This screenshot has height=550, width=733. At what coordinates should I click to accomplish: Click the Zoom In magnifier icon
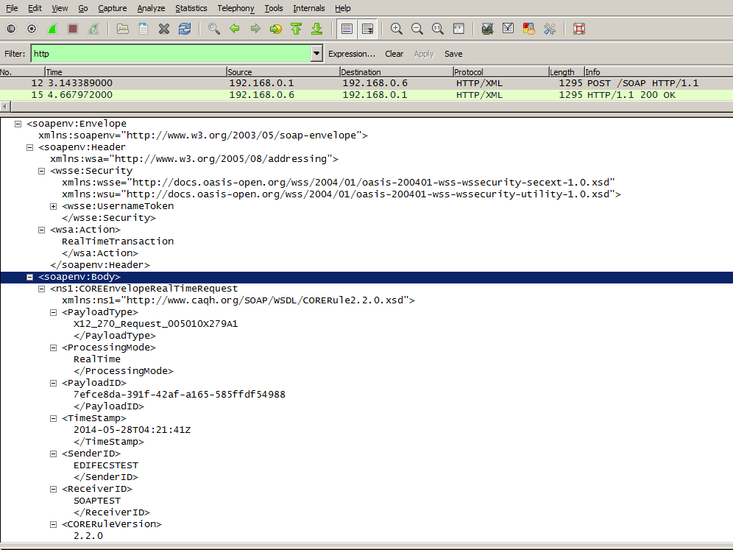(x=397, y=29)
